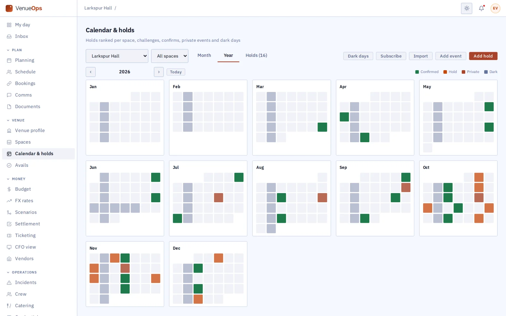This screenshot has height=316, width=506.
Task: Collapse the MONEY sidebar section
Action: point(16,179)
